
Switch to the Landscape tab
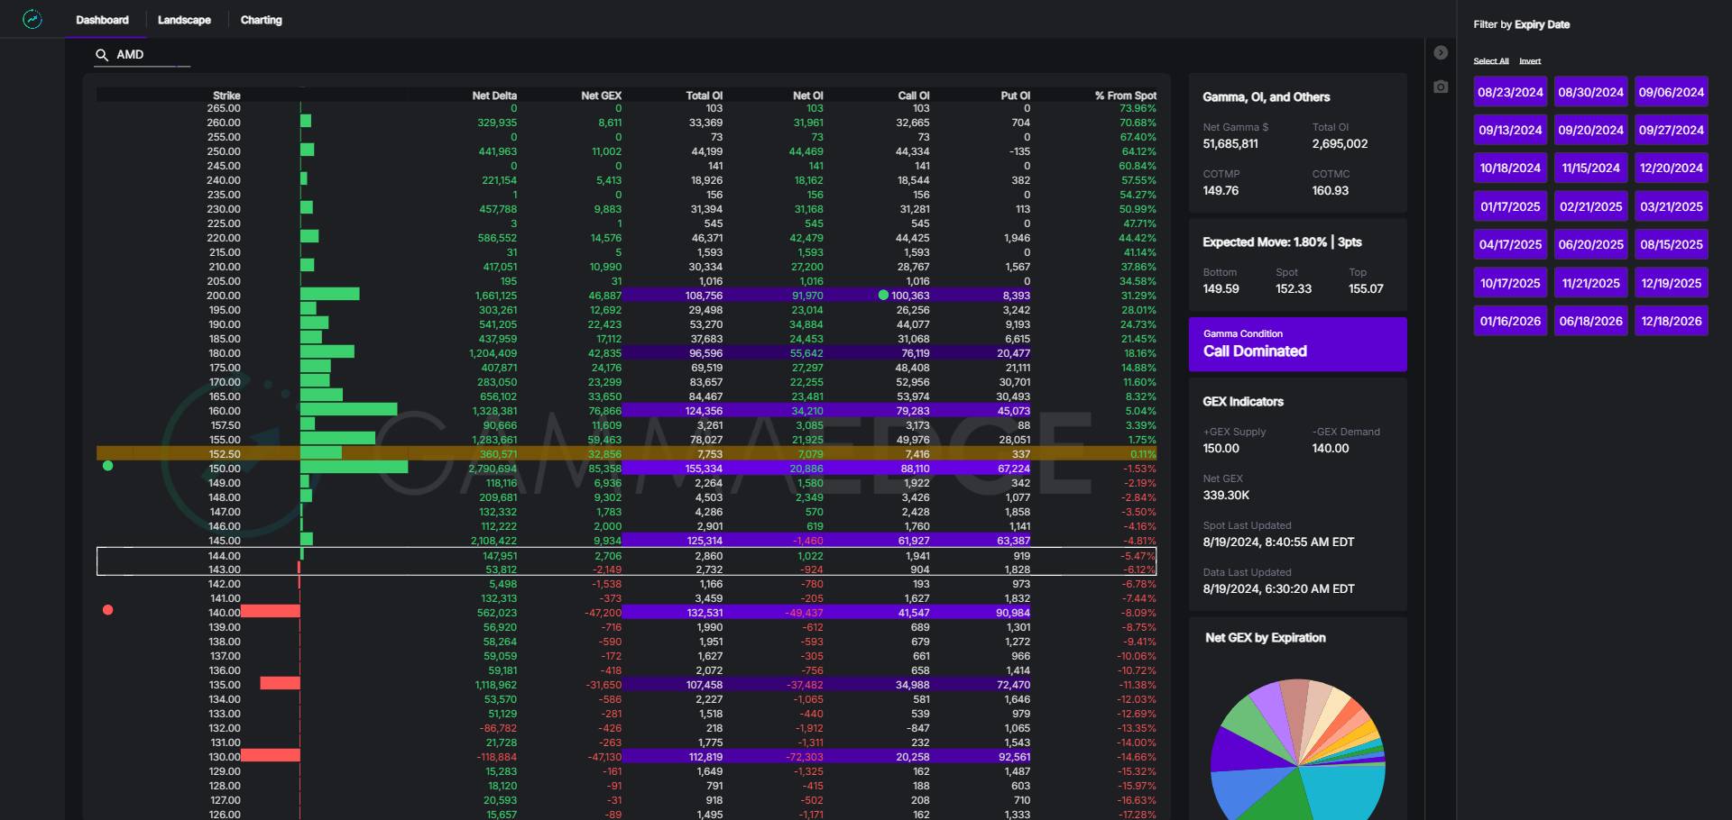coord(184,20)
